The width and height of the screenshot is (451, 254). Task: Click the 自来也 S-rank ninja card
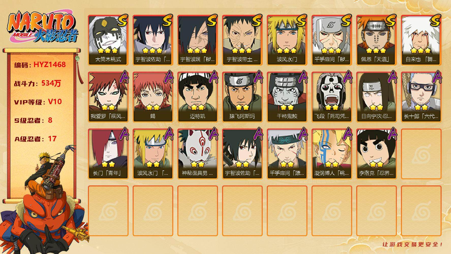(x=421, y=40)
